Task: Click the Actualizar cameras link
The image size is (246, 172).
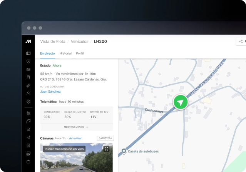Action: 75,138
